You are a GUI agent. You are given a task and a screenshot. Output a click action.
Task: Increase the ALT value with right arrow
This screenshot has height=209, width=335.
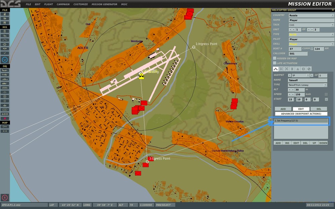coord(293,90)
